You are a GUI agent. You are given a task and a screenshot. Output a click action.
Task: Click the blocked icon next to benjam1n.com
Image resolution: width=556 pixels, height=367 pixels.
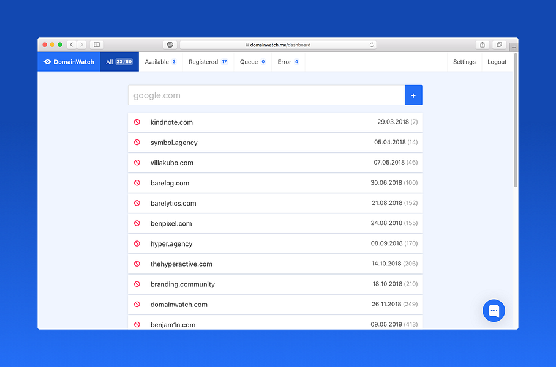click(137, 324)
